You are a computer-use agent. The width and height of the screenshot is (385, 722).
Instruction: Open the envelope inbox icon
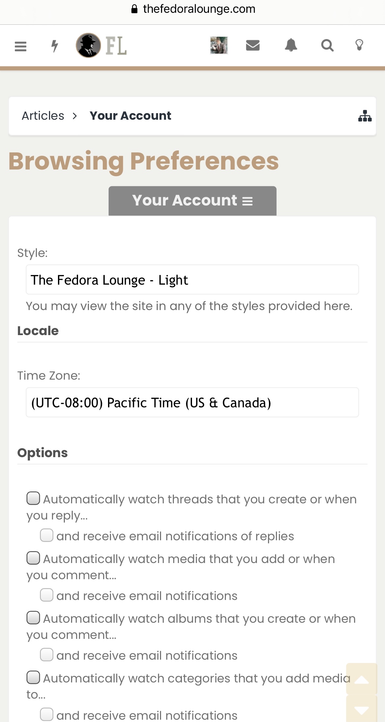pyautogui.click(x=253, y=45)
